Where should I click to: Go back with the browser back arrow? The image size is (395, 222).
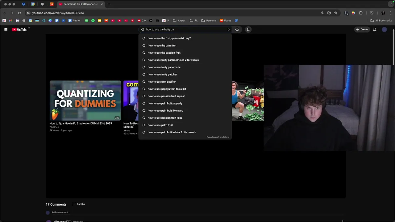click(x=4, y=13)
